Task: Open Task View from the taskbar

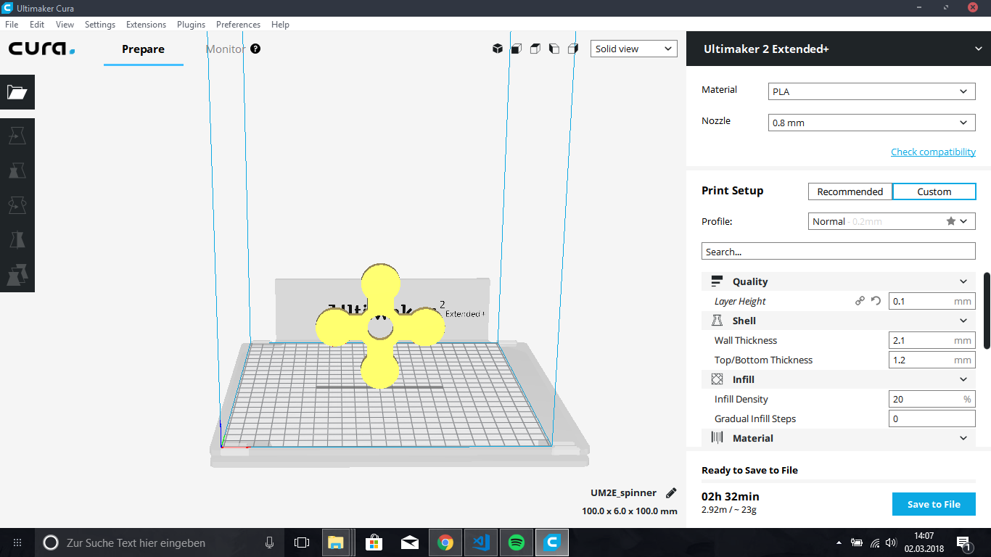Action: (302, 542)
